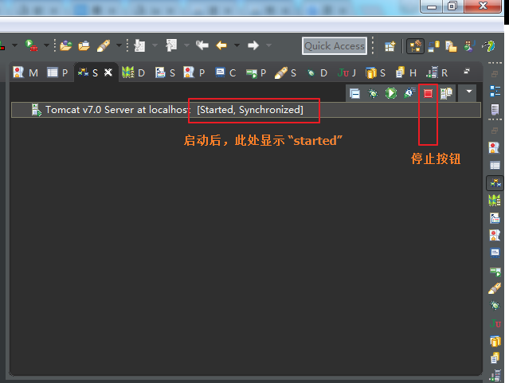
Task: Open the Back history dropdown arrow
Action: coord(237,45)
